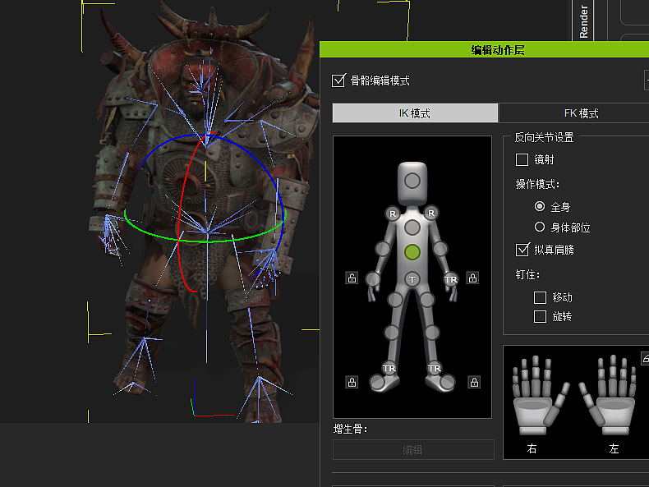649x487 pixels.
Task: Select the right ankle TR joint
Action: [x=389, y=368]
